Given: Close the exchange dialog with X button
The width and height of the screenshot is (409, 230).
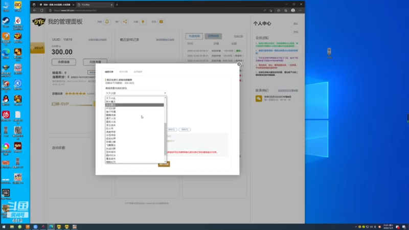Looking at the screenshot, I should click(239, 64).
